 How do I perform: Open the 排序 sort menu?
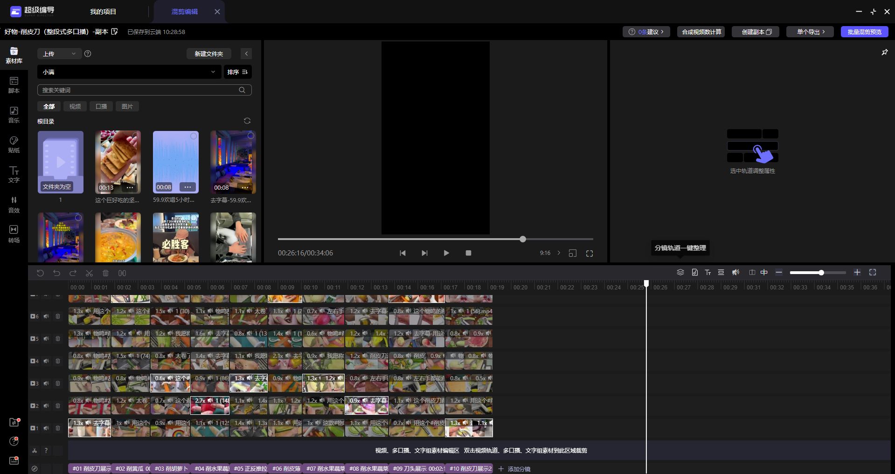coord(238,72)
